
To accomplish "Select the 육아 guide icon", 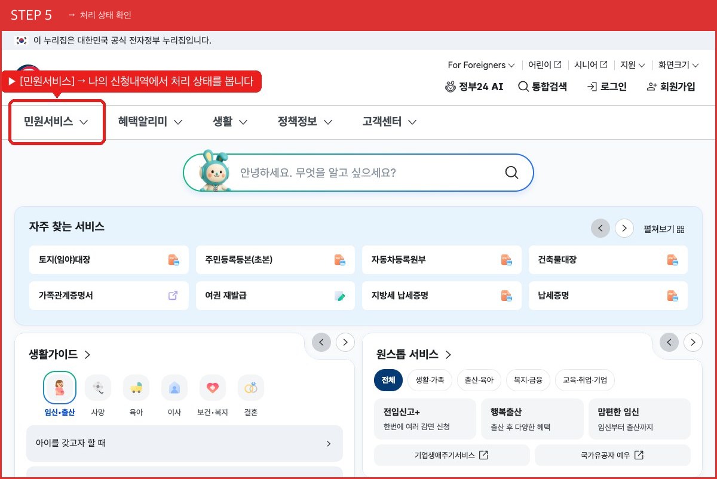I will click(x=136, y=394).
